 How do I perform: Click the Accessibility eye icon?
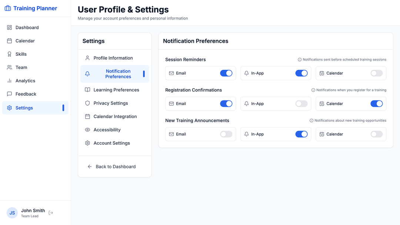pos(87,130)
